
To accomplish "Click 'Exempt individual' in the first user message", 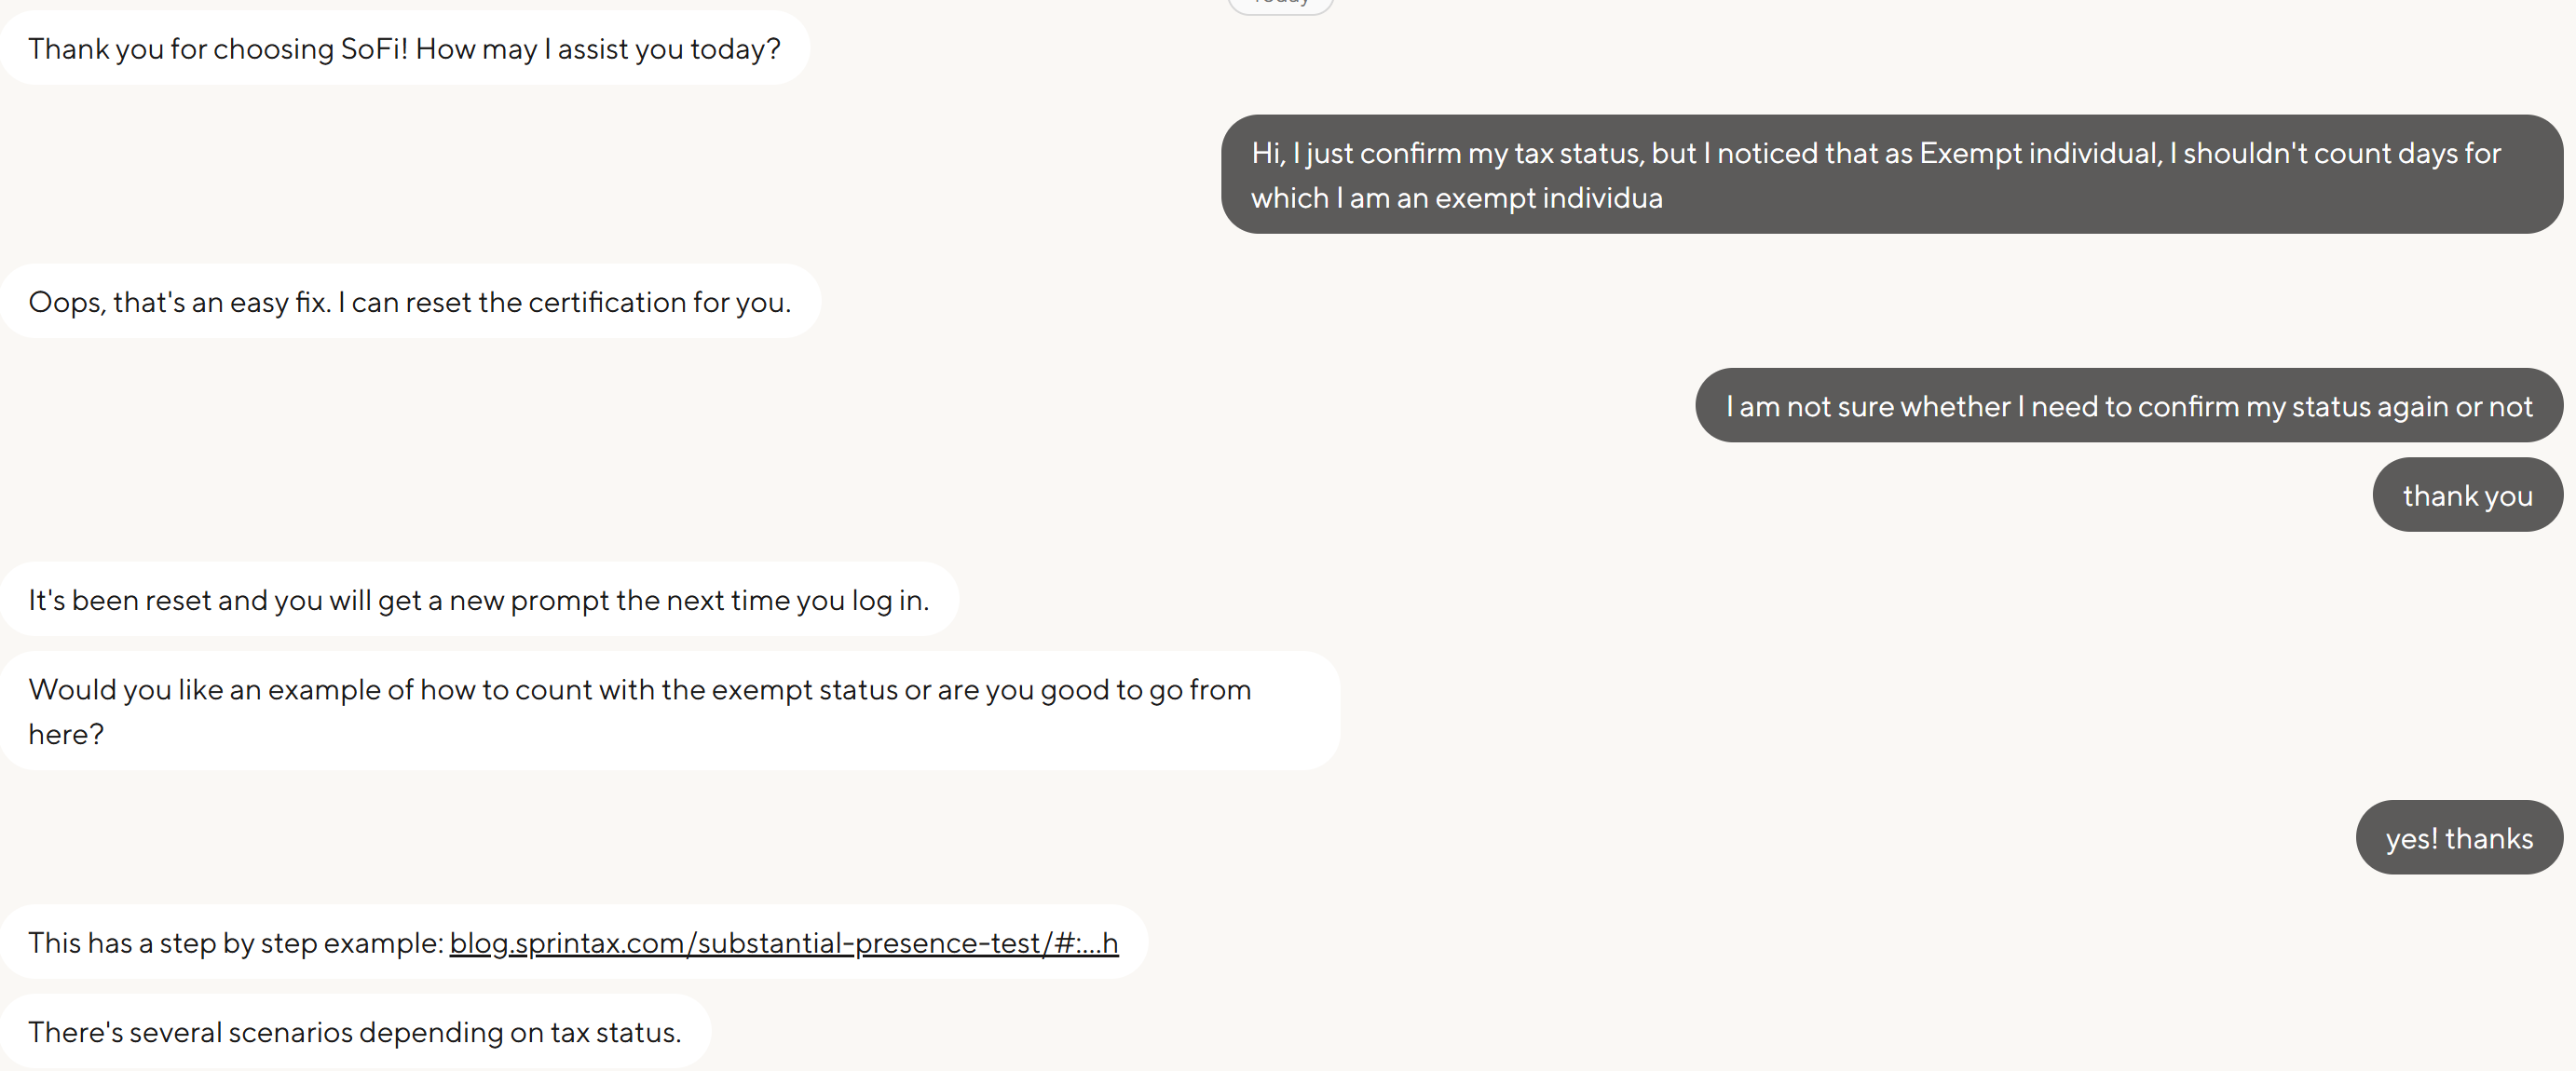I will point(2040,153).
